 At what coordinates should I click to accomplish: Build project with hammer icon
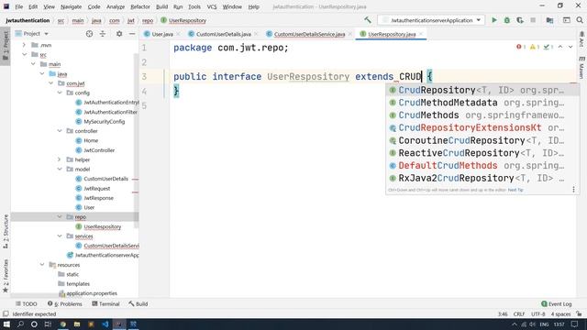(368, 20)
